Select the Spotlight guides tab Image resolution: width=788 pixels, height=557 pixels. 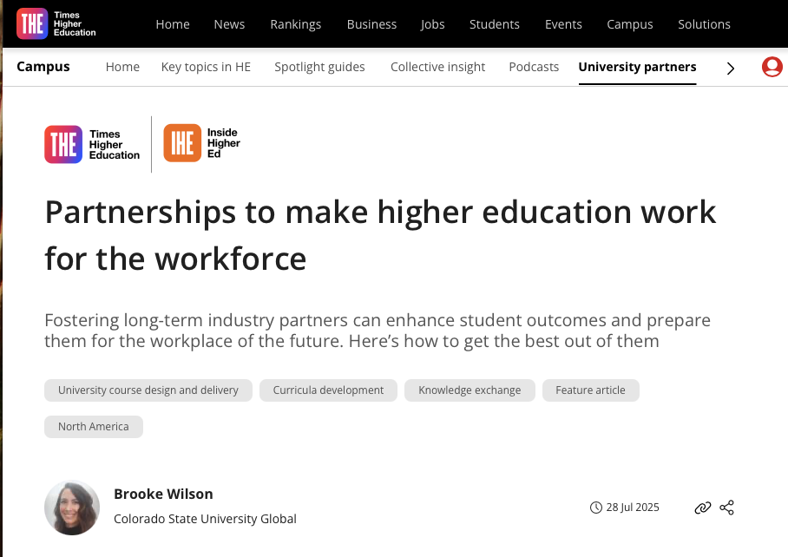coord(319,67)
